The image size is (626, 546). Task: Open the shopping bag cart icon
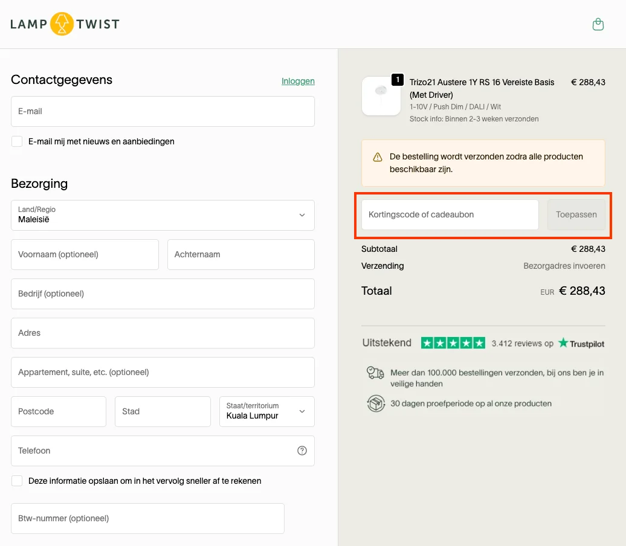click(598, 24)
